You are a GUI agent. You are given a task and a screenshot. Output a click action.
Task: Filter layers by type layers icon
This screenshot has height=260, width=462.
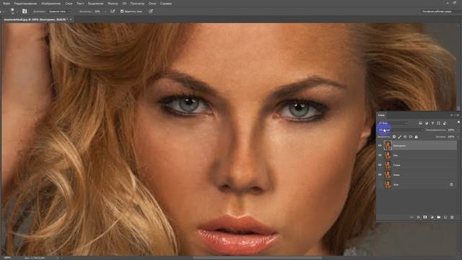[432, 123]
